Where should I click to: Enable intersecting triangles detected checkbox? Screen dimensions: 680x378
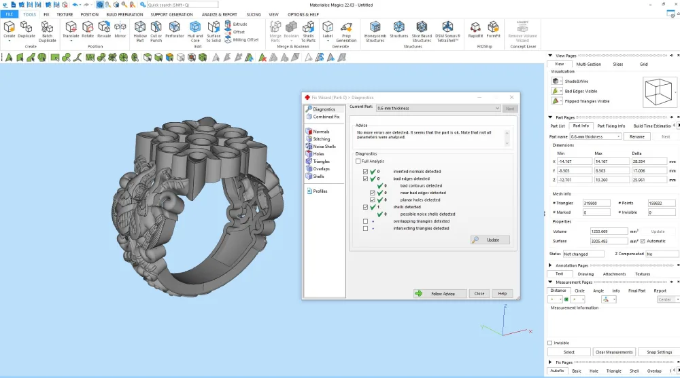tap(366, 228)
